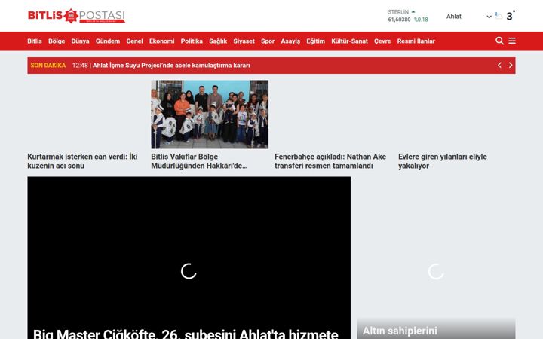
Task: Open the Spor menu item
Action: coord(268,41)
